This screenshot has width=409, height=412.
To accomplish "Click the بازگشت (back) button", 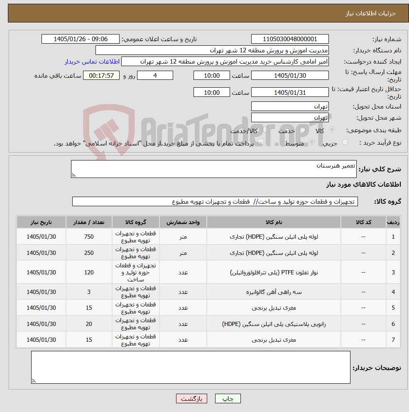I will coord(191,398).
